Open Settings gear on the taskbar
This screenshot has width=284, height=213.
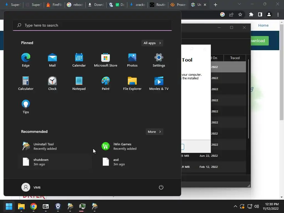click(x=58, y=206)
